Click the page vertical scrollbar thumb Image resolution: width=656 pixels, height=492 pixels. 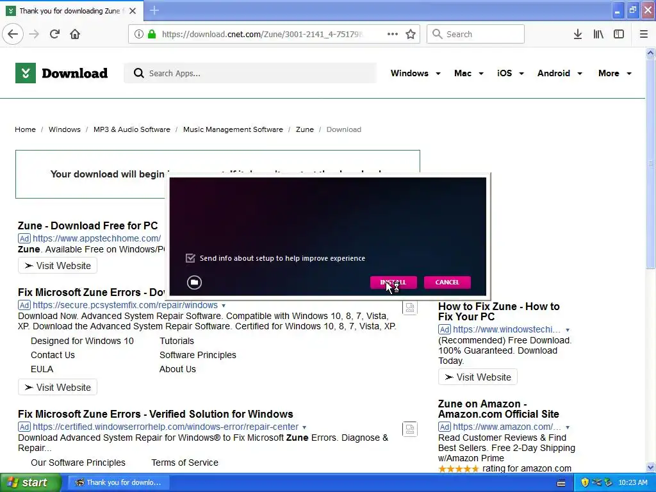coord(650,163)
